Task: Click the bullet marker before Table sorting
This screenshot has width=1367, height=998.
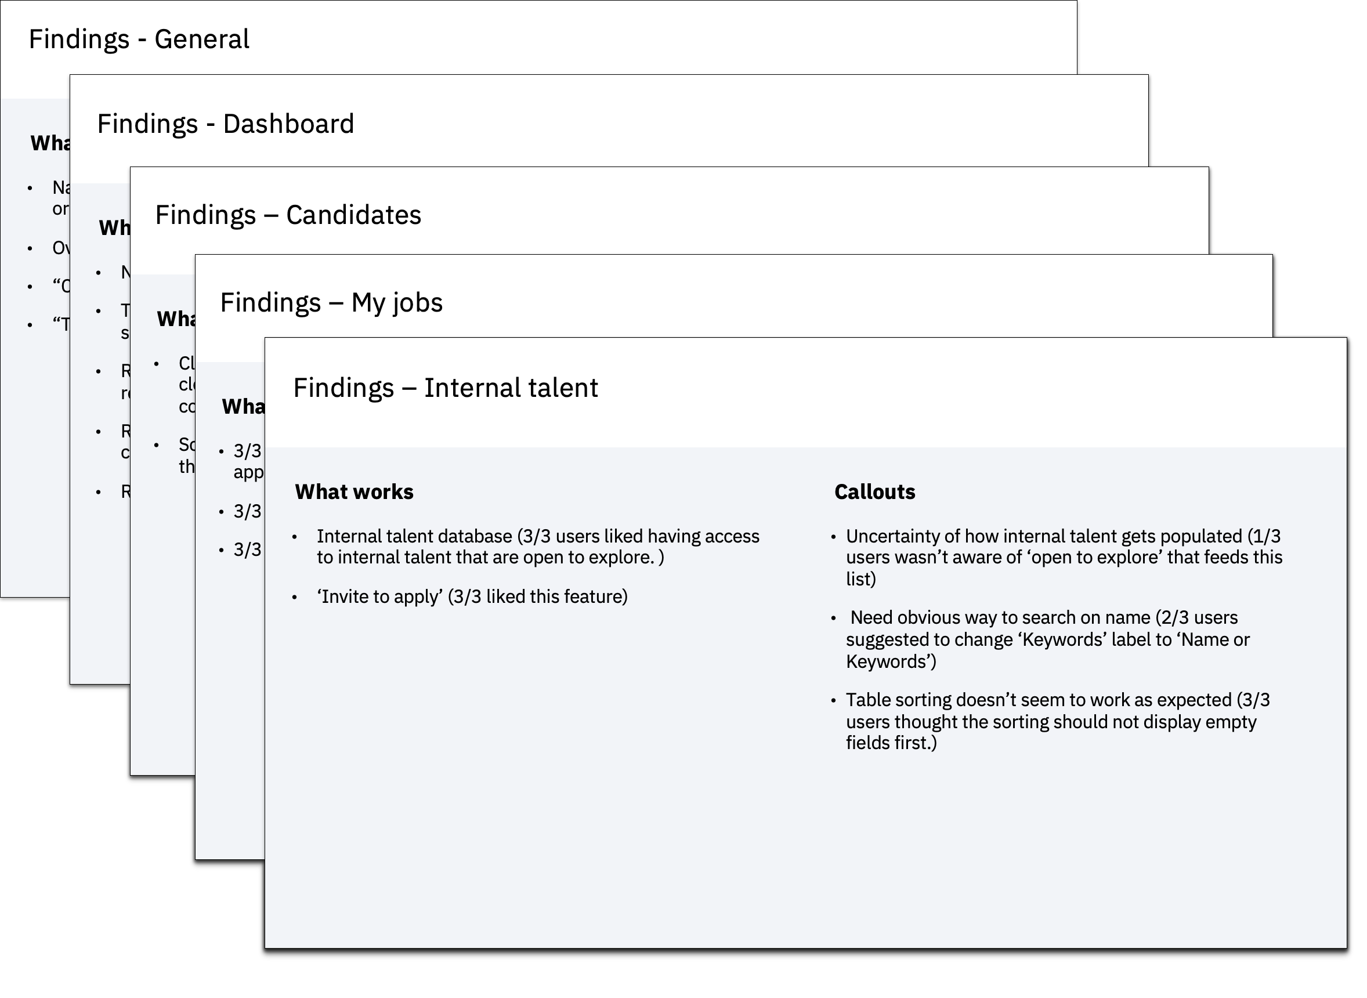Action: coord(833,701)
